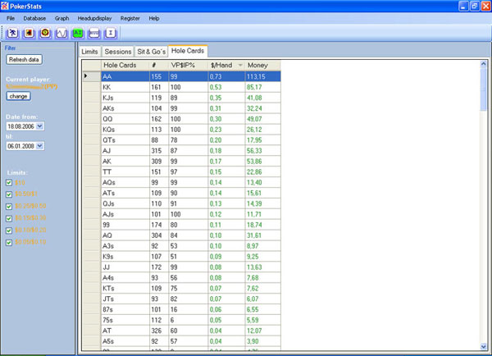Click the PokerStats title bar app icon
The height and width of the screenshot is (356, 492).
pyautogui.click(x=4, y=6)
